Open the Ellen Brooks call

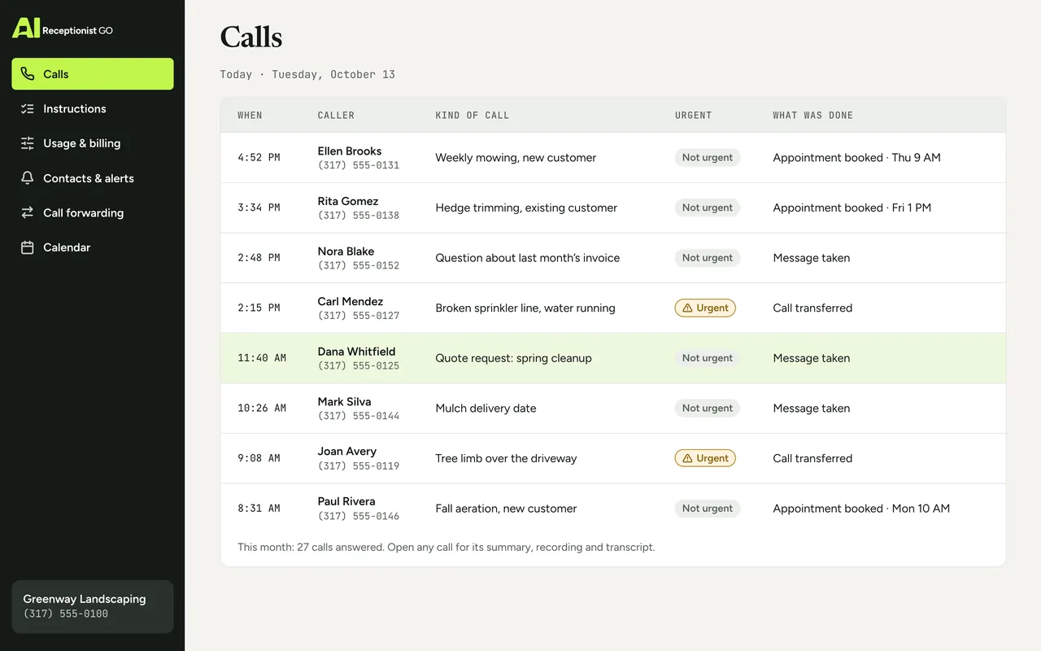pyautogui.click(x=613, y=158)
